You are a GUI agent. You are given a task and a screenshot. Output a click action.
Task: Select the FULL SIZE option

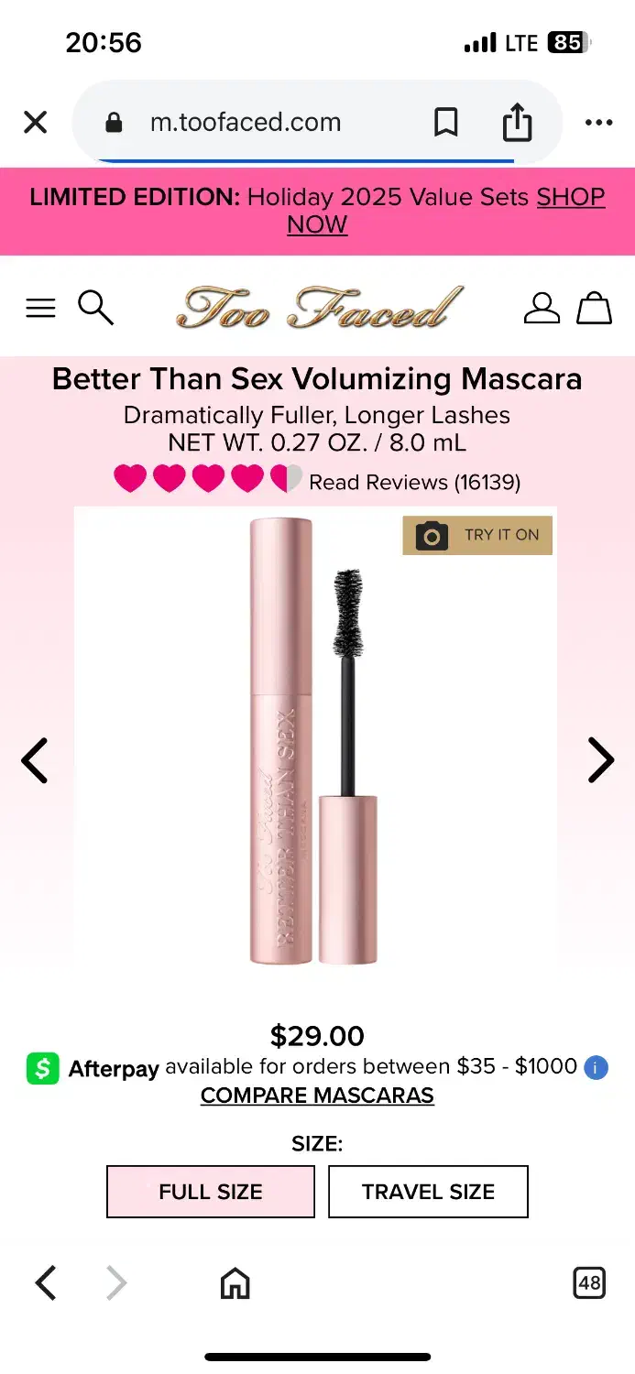(211, 1192)
